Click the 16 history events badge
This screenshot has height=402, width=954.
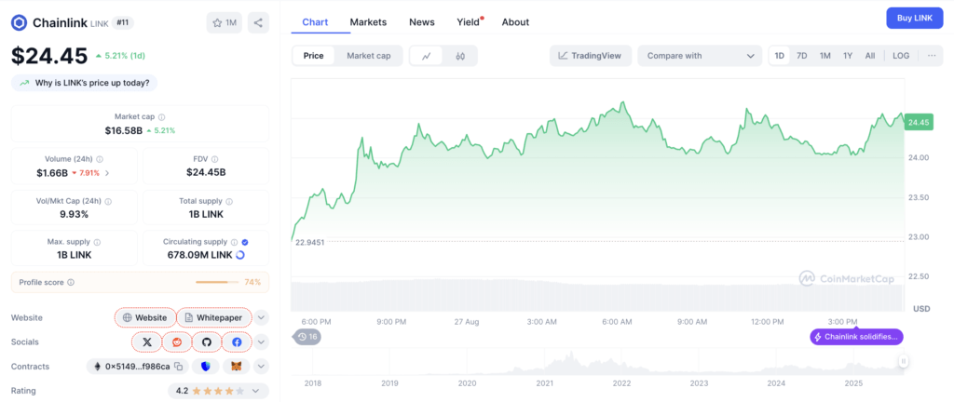click(307, 337)
